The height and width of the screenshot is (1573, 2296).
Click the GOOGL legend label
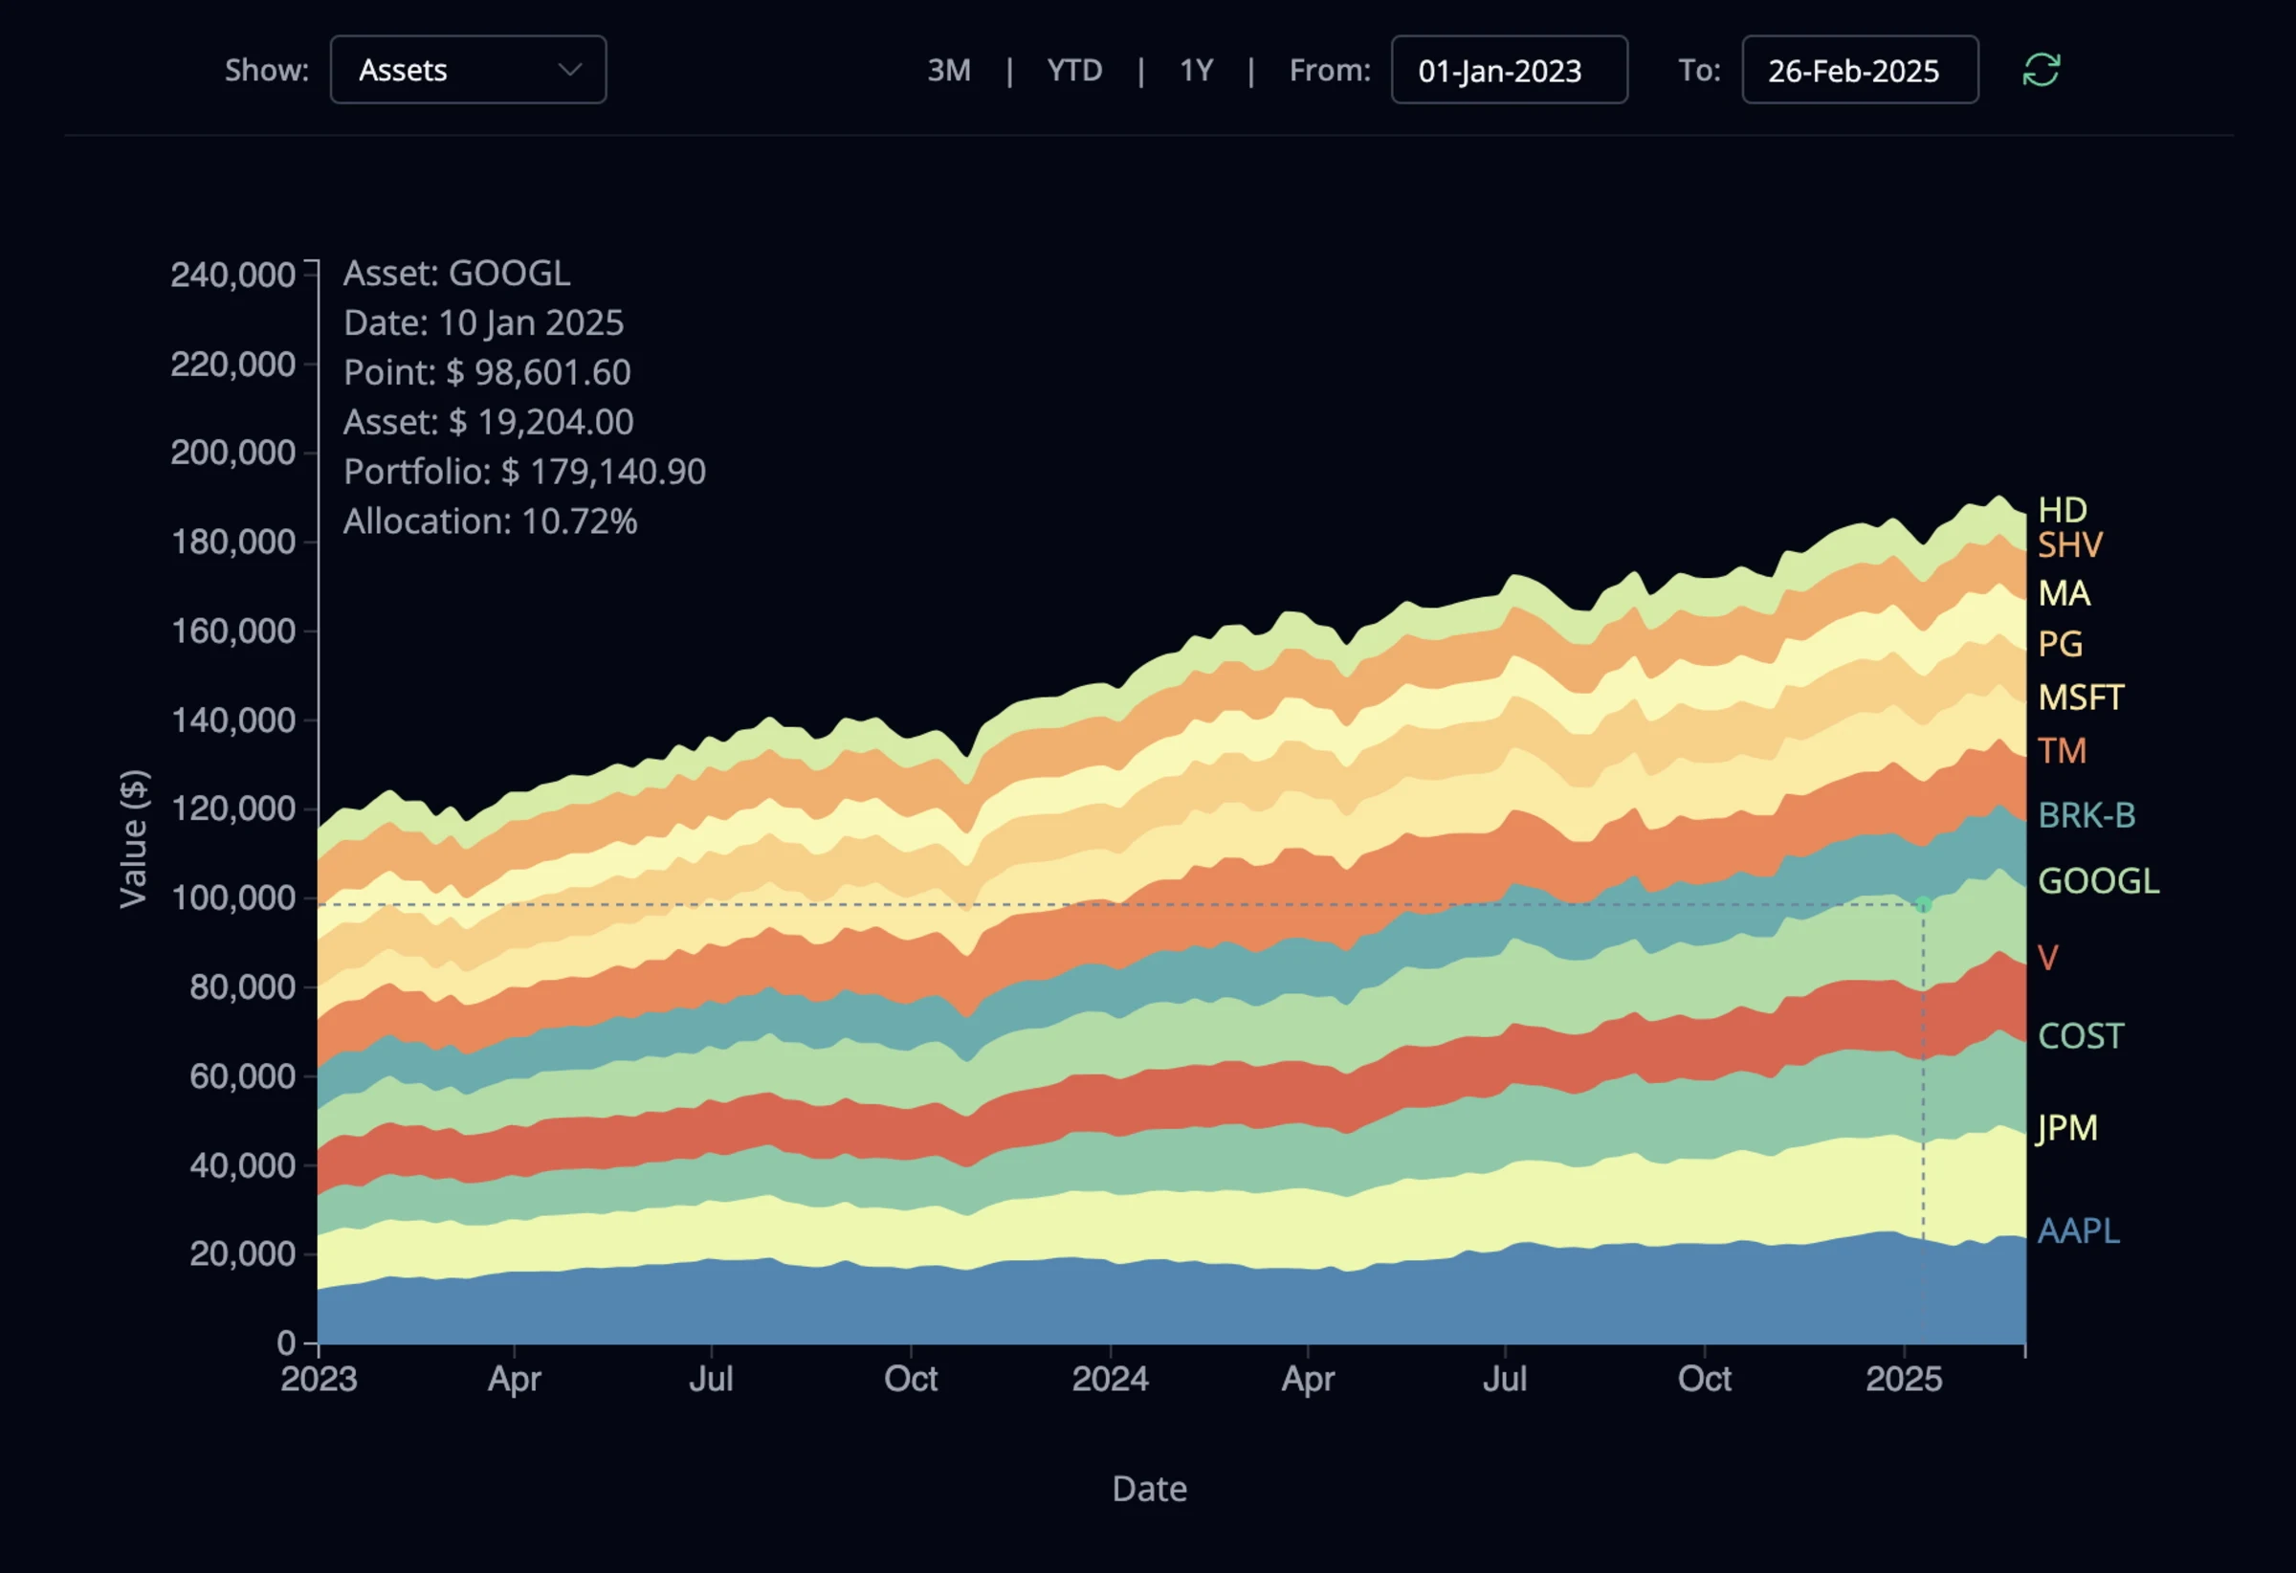2098,880
